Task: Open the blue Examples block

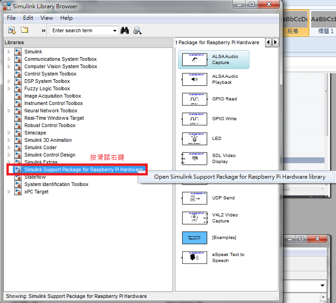Action: pyautogui.click(x=195, y=238)
